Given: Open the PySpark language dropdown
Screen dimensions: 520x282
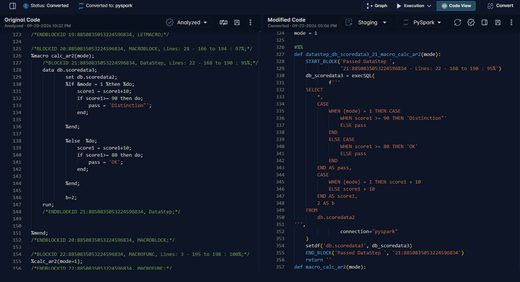Looking at the screenshot, I should tap(421, 22).
